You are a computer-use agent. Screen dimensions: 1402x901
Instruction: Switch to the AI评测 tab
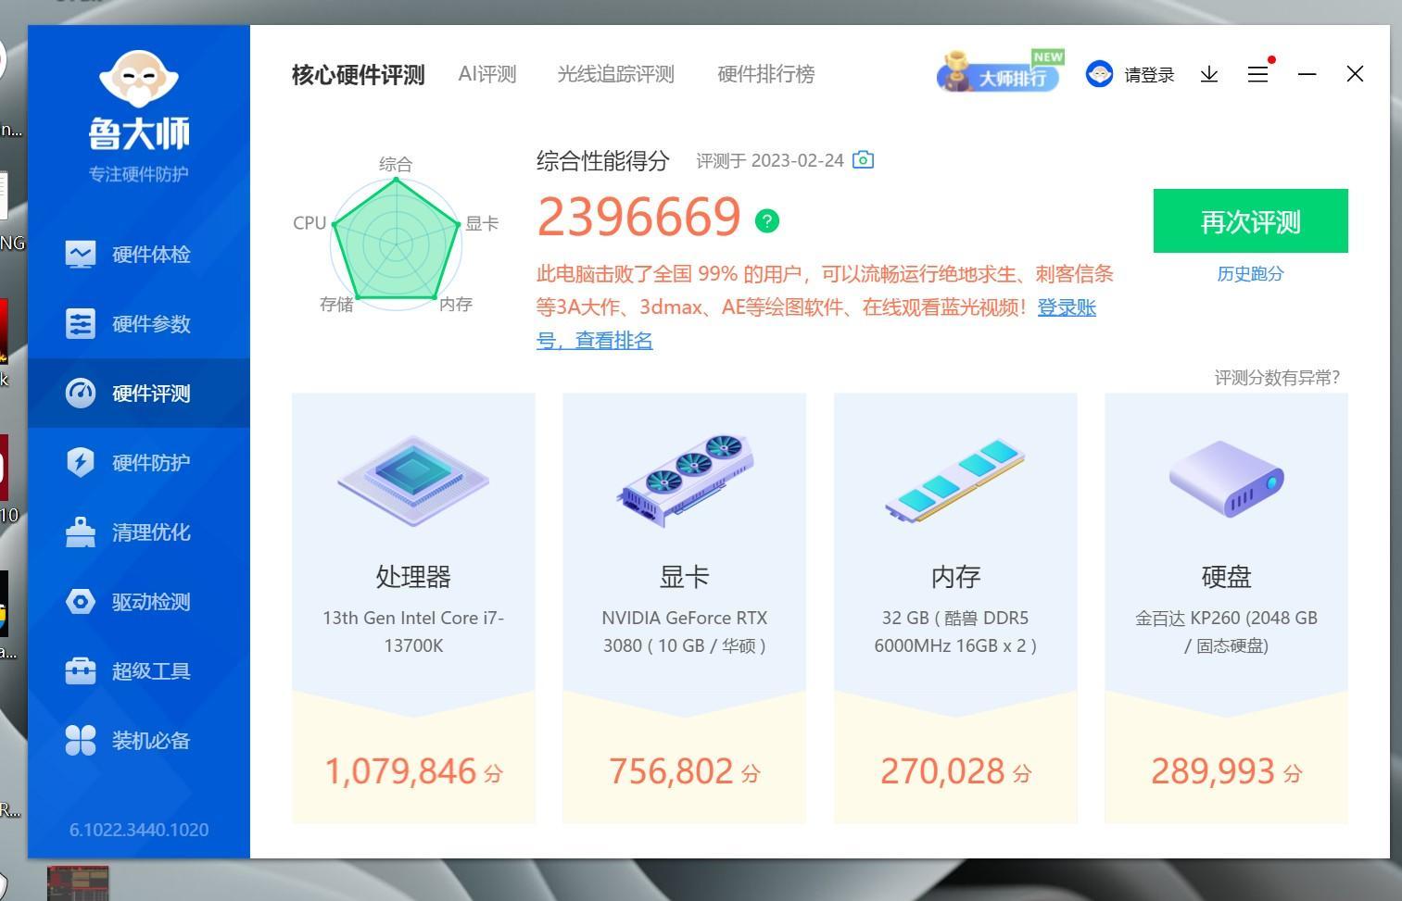[487, 74]
